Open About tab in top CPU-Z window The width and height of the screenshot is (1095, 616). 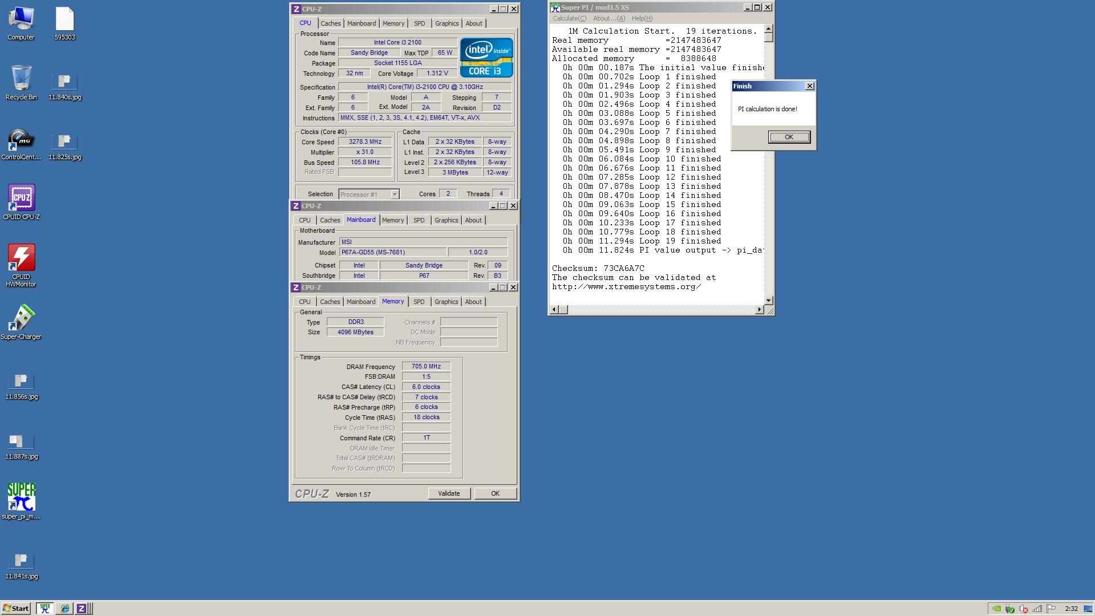tap(474, 23)
